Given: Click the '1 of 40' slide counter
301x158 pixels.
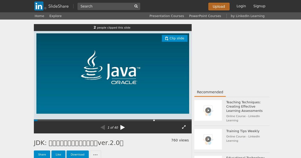Looking at the screenshot, I should point(113,128).
